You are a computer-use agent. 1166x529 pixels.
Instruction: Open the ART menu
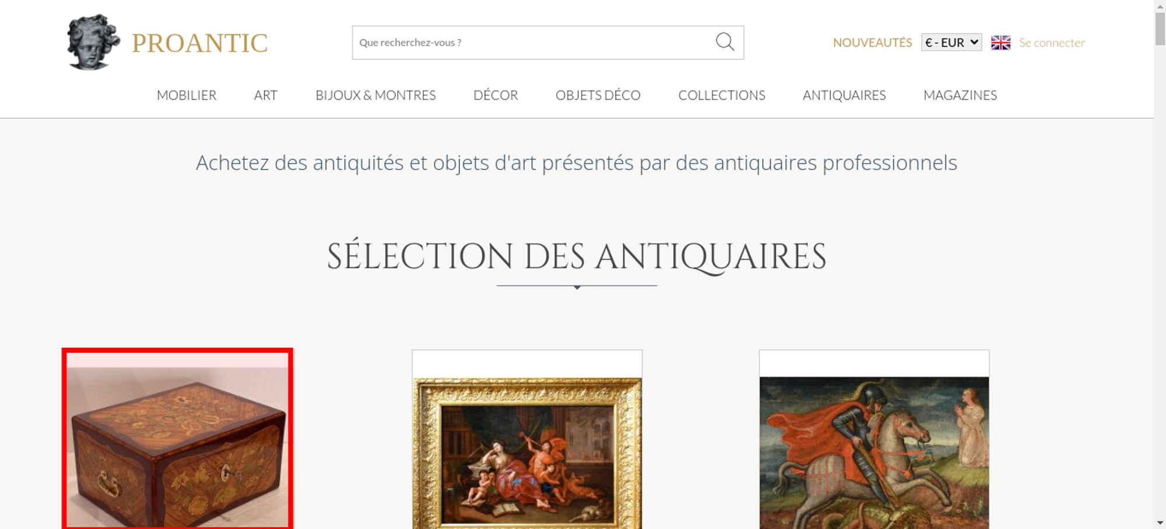coord(266,95)
